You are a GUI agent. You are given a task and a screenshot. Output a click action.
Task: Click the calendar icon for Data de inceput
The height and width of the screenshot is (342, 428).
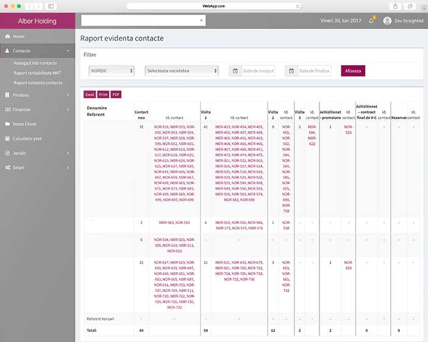[x=235, y=71]
